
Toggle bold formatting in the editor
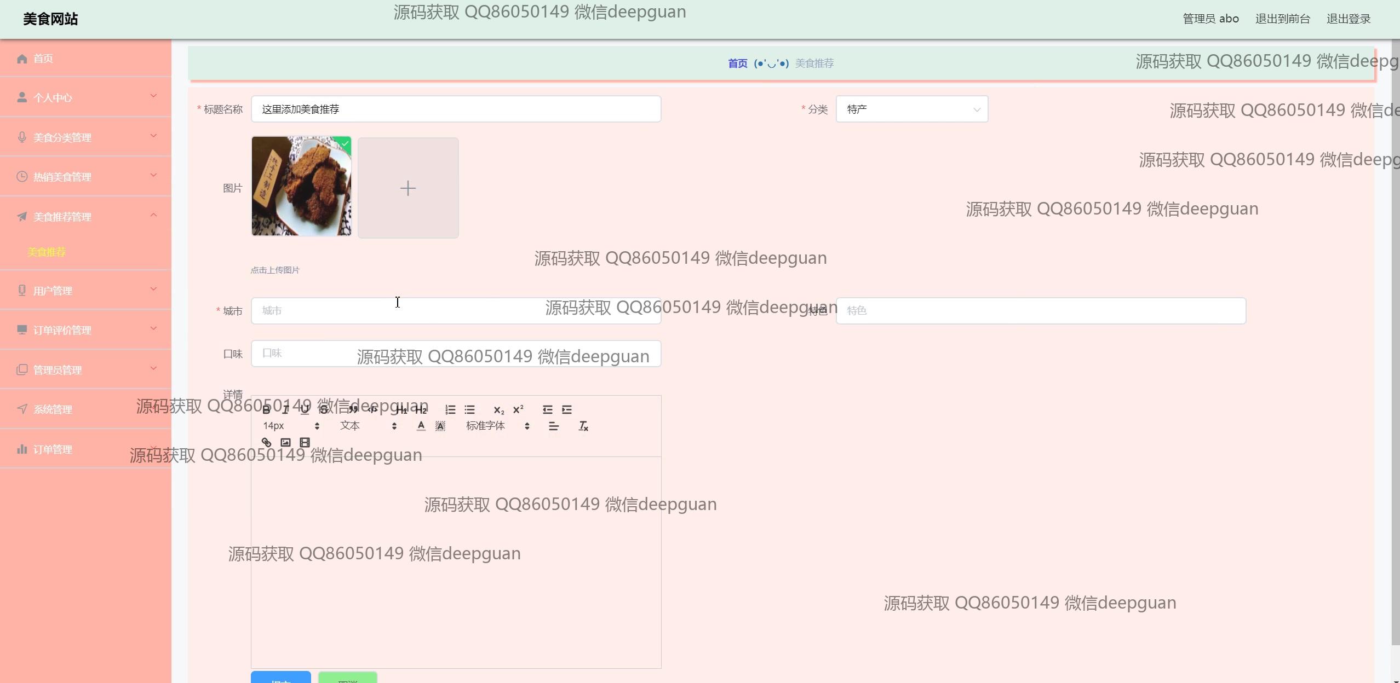click(x=267, y=409)
